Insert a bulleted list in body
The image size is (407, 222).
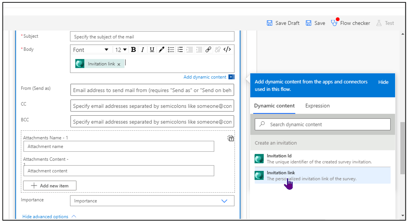pos(171,50)
